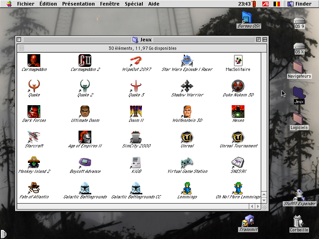Select the red Quake 3 icon
This screenshot has height=239, width=319.
(136, 86)
